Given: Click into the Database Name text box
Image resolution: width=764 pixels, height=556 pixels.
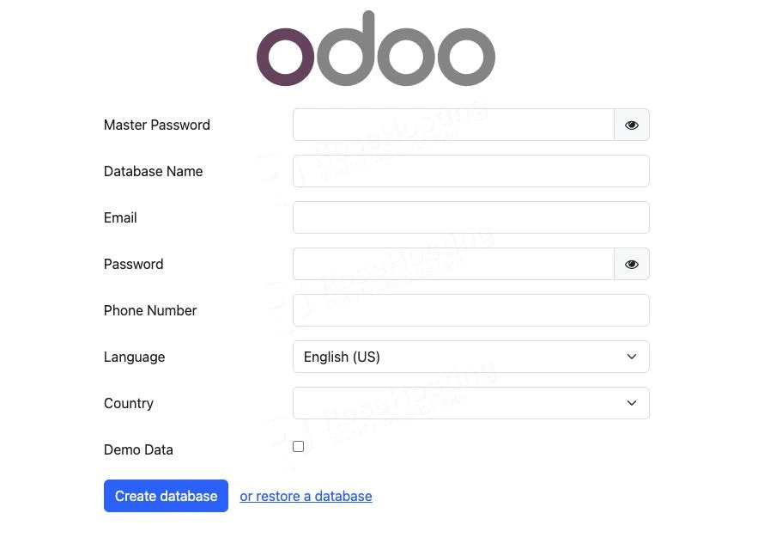Looking at the screenshot, I should (470, 171).
